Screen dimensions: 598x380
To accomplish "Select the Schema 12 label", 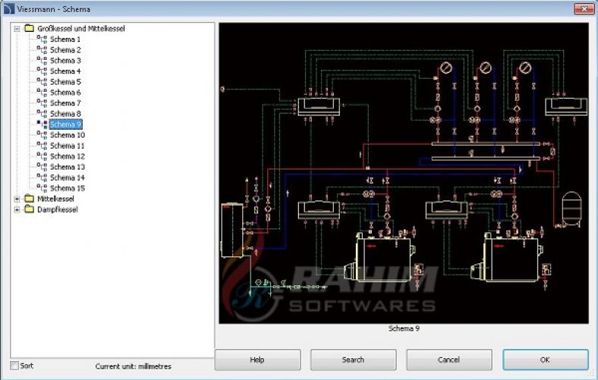I will pos(67,156).
